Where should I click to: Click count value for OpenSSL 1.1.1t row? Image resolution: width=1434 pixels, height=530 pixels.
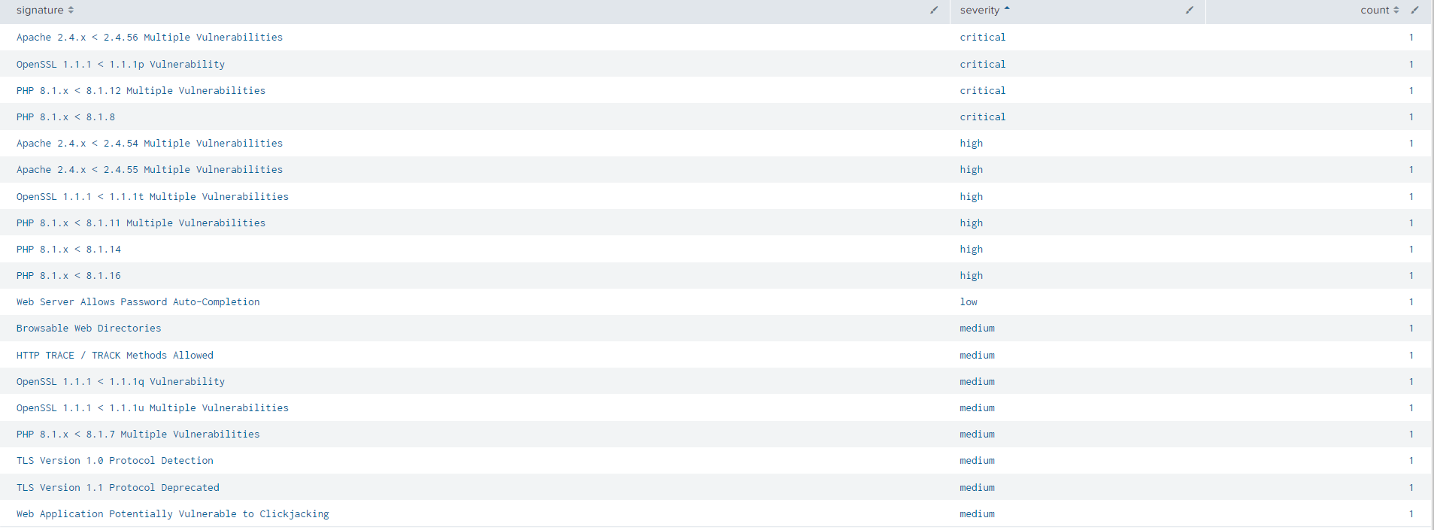click(x=1411, y=196)
